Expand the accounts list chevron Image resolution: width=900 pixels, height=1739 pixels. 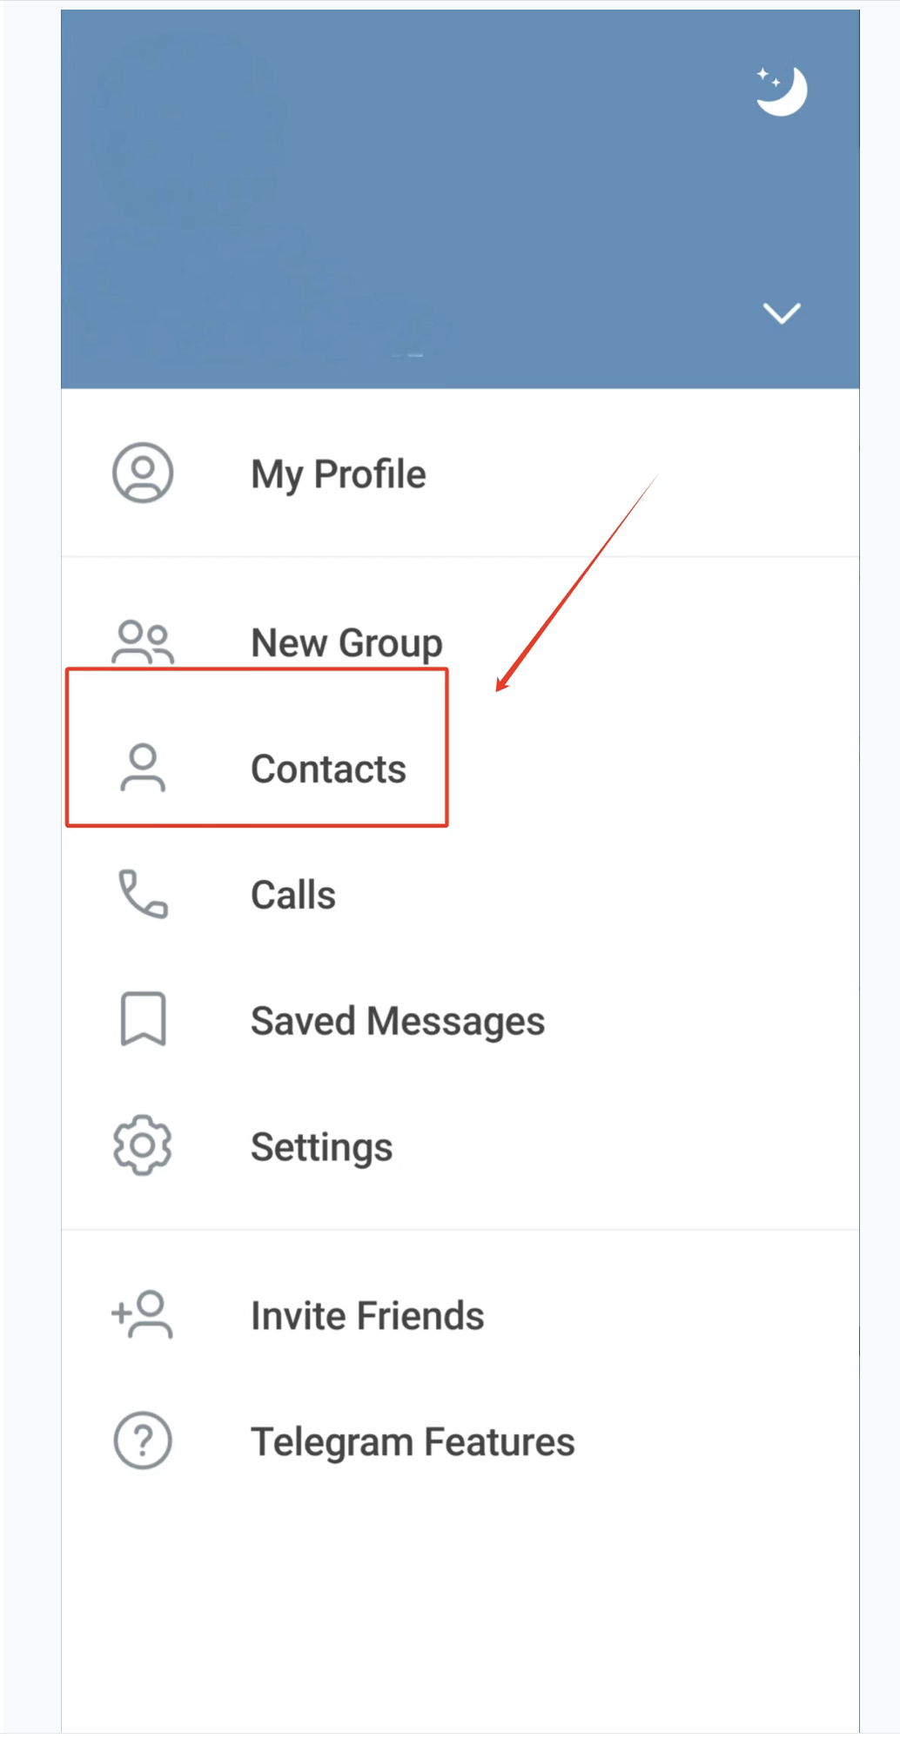pos(781,313)
